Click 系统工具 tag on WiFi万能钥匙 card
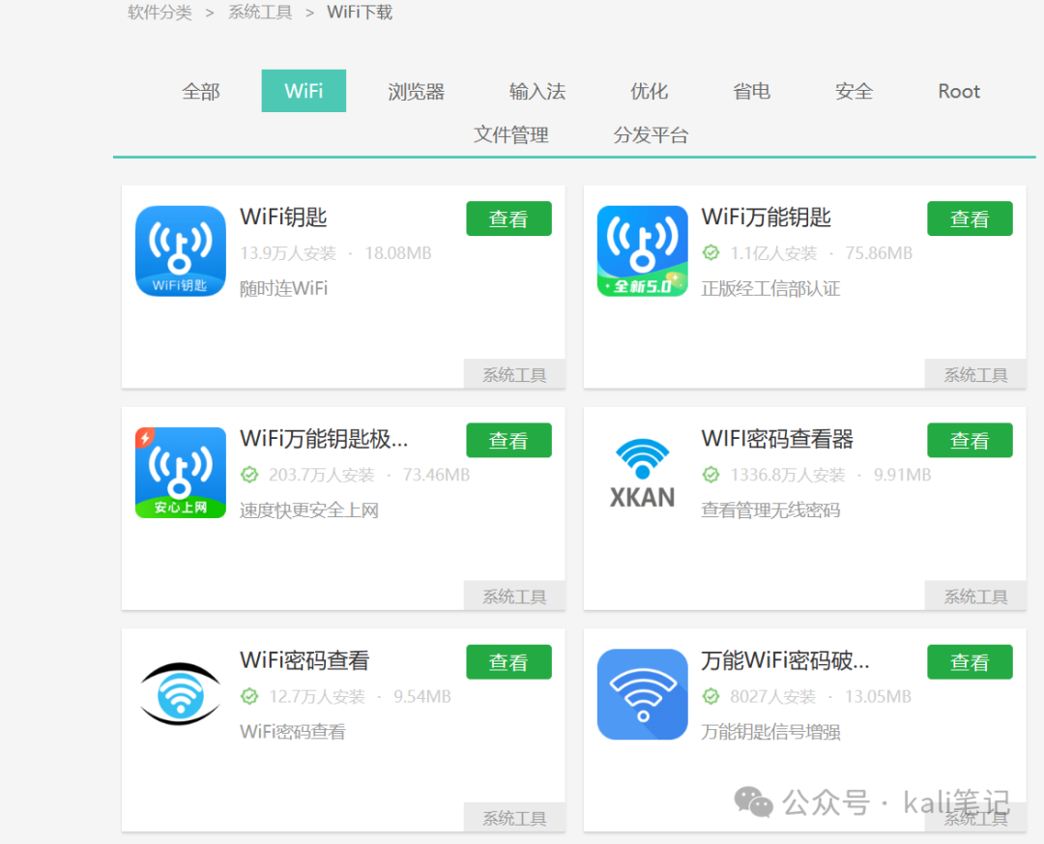The width and height of the screenshot is (1044, 844). (x=975, y=374)
